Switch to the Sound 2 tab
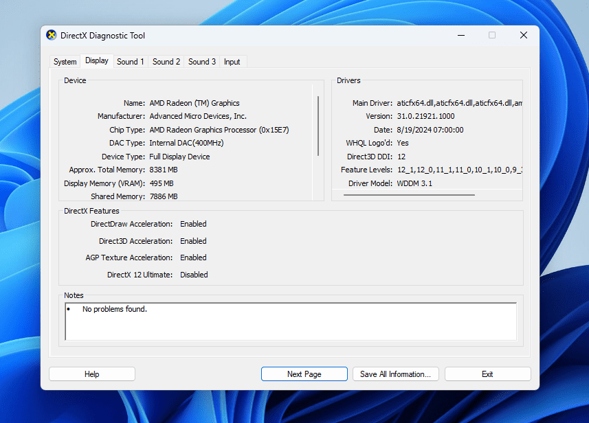The height and width of the screenshot is (423, 589). (166, 61)
